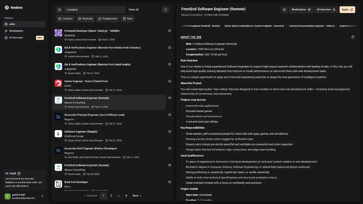Go to AI Interview in the sidebar

tap(16, 38)
